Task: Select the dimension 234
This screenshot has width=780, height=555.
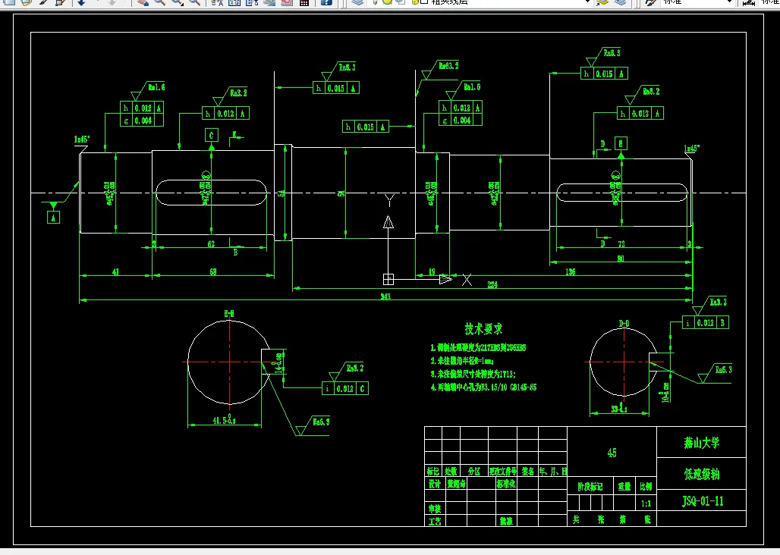Action: point(492,285)
